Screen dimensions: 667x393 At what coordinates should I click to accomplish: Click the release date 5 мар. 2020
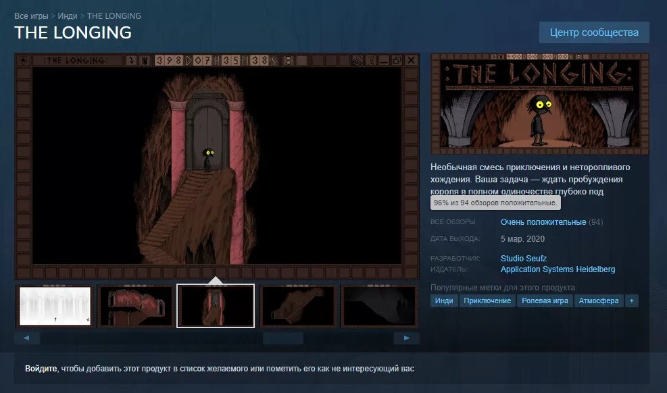click(522, 239)
